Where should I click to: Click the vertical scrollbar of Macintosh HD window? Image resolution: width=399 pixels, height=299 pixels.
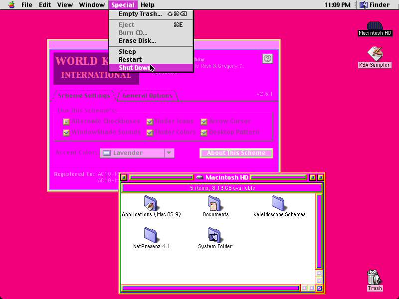pyautogui.click(x=319, y=231)
